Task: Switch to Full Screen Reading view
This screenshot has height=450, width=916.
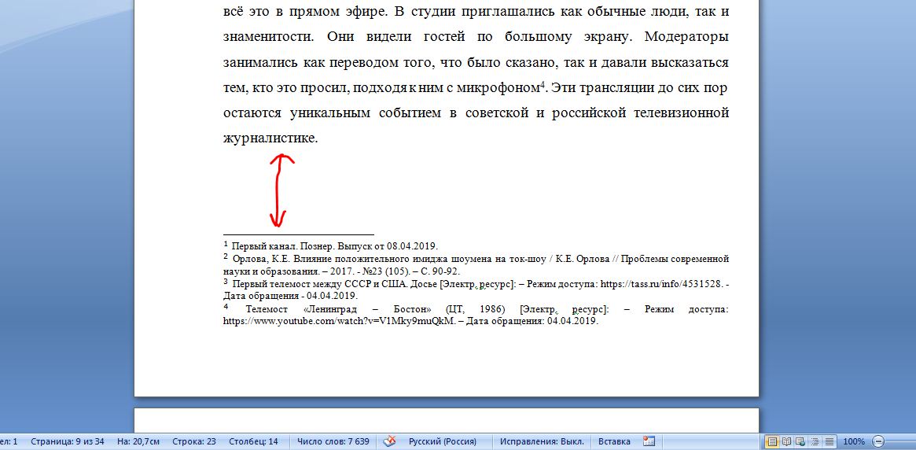Action: tap(786, 441)
